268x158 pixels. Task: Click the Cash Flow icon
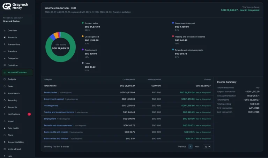(5, 65)
